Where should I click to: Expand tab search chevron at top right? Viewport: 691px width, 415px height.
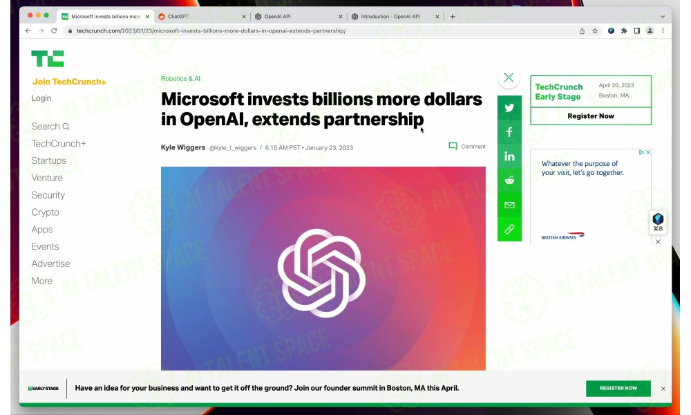(x=663, y=17)
